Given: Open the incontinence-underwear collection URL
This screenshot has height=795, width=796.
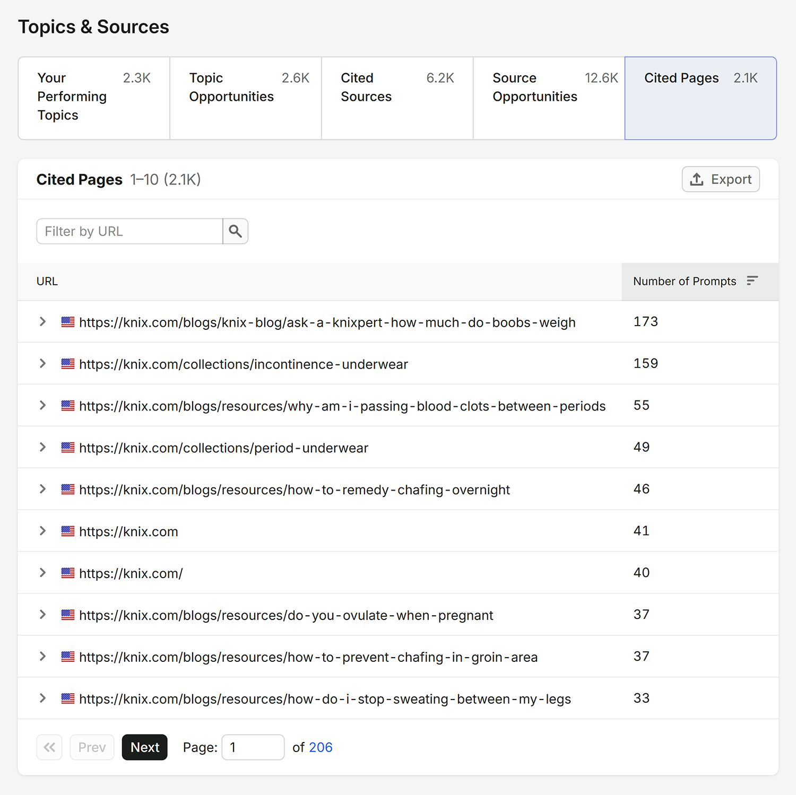Looking at the screenshot, I should click(244, 364).
